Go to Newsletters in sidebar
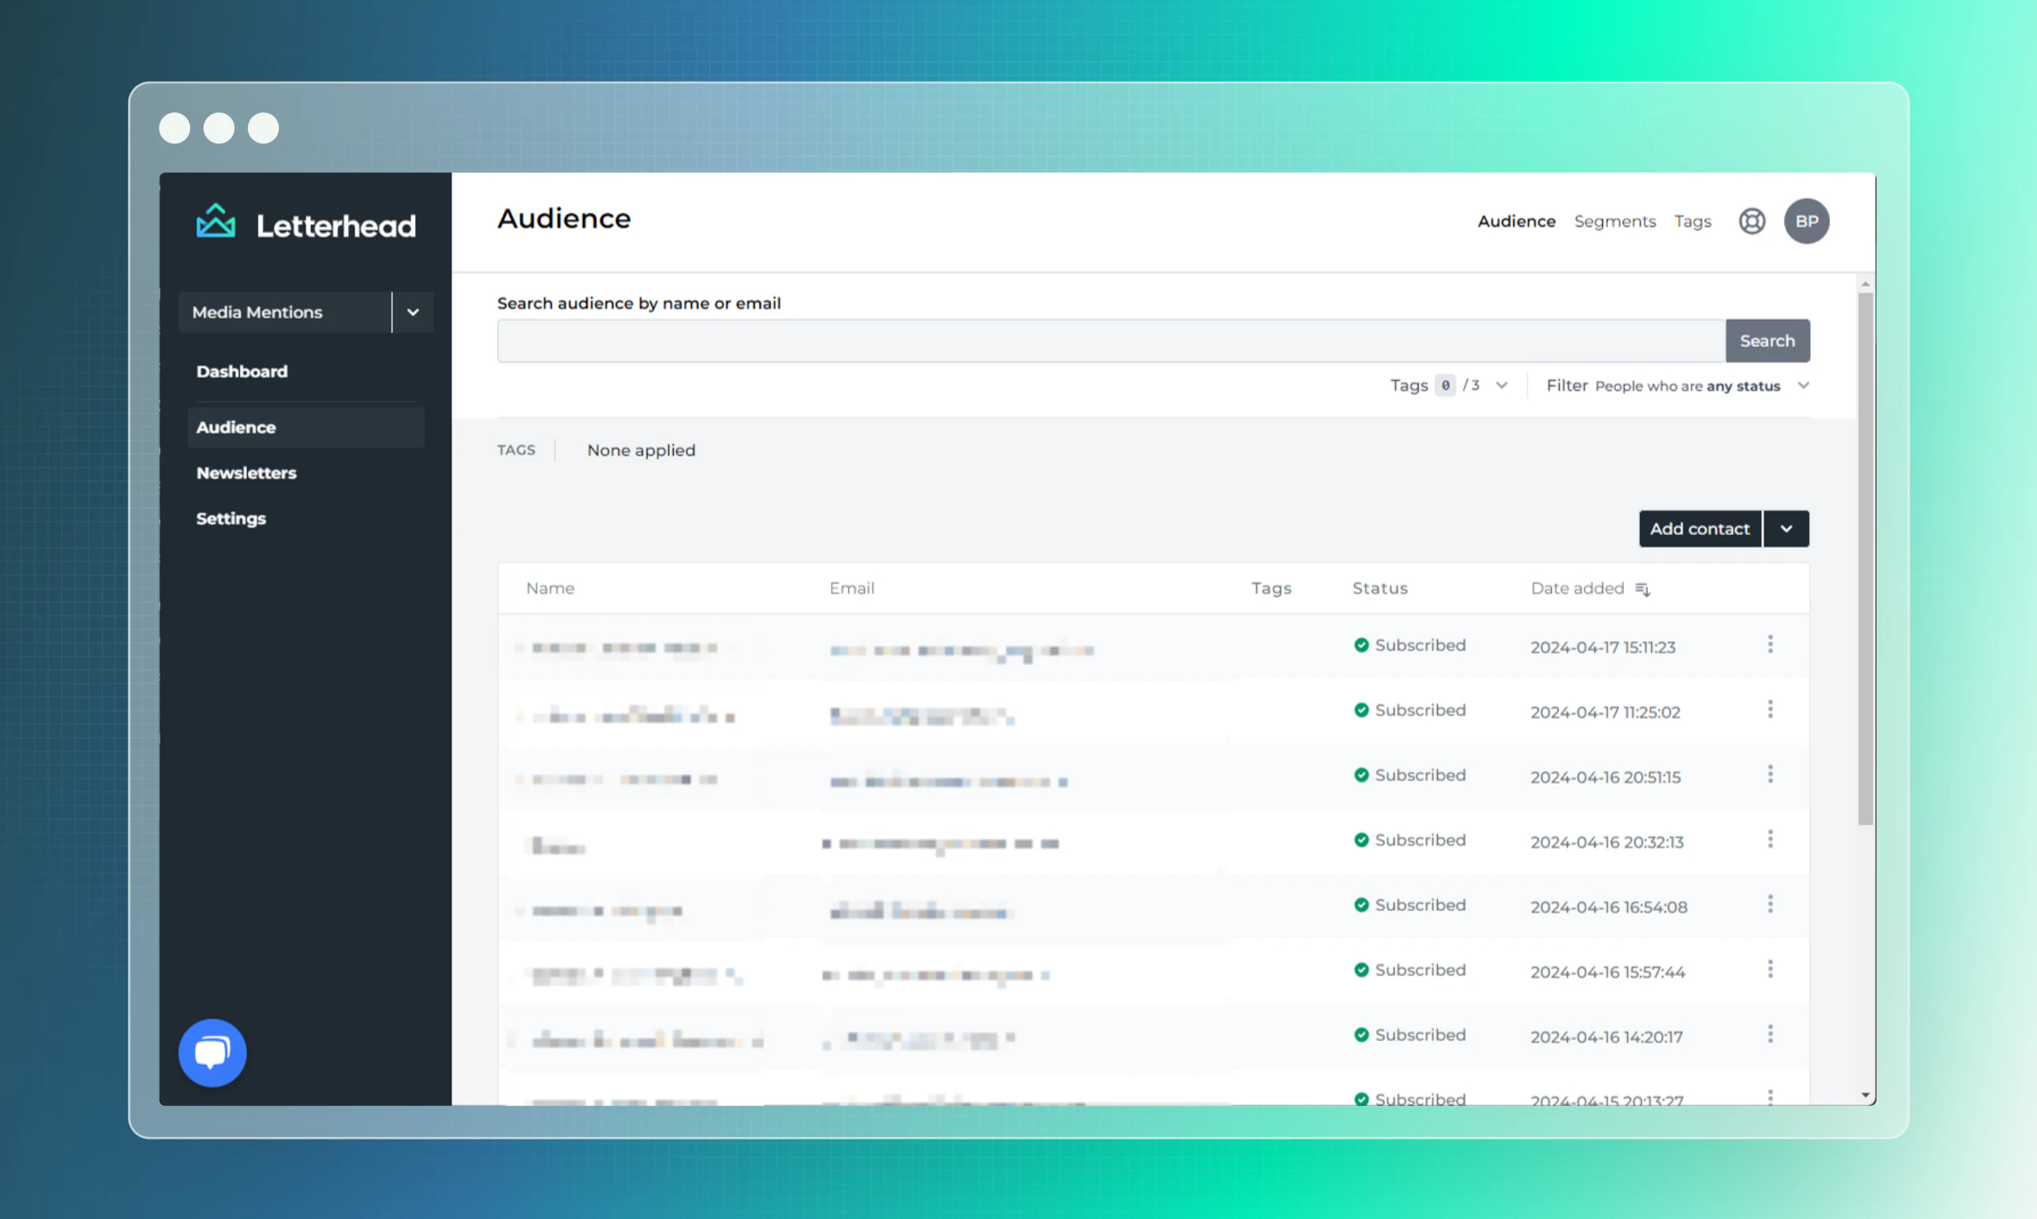2037x1219 pixels. pyautogui.click(x=246, y=473)
